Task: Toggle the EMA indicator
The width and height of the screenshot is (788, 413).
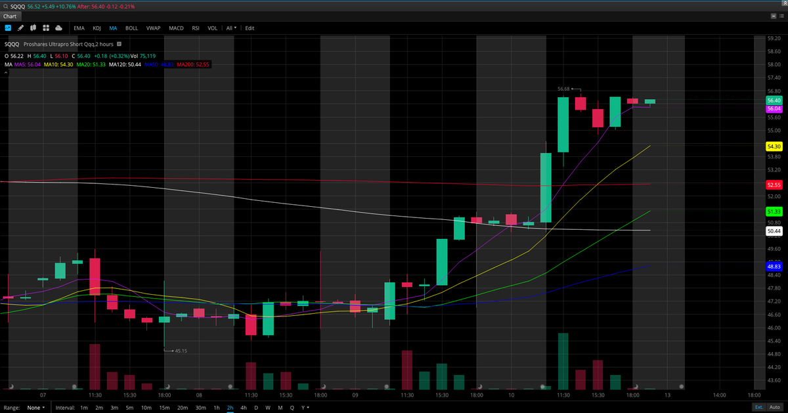Action: pyautogui.click(x=79, y=28)
